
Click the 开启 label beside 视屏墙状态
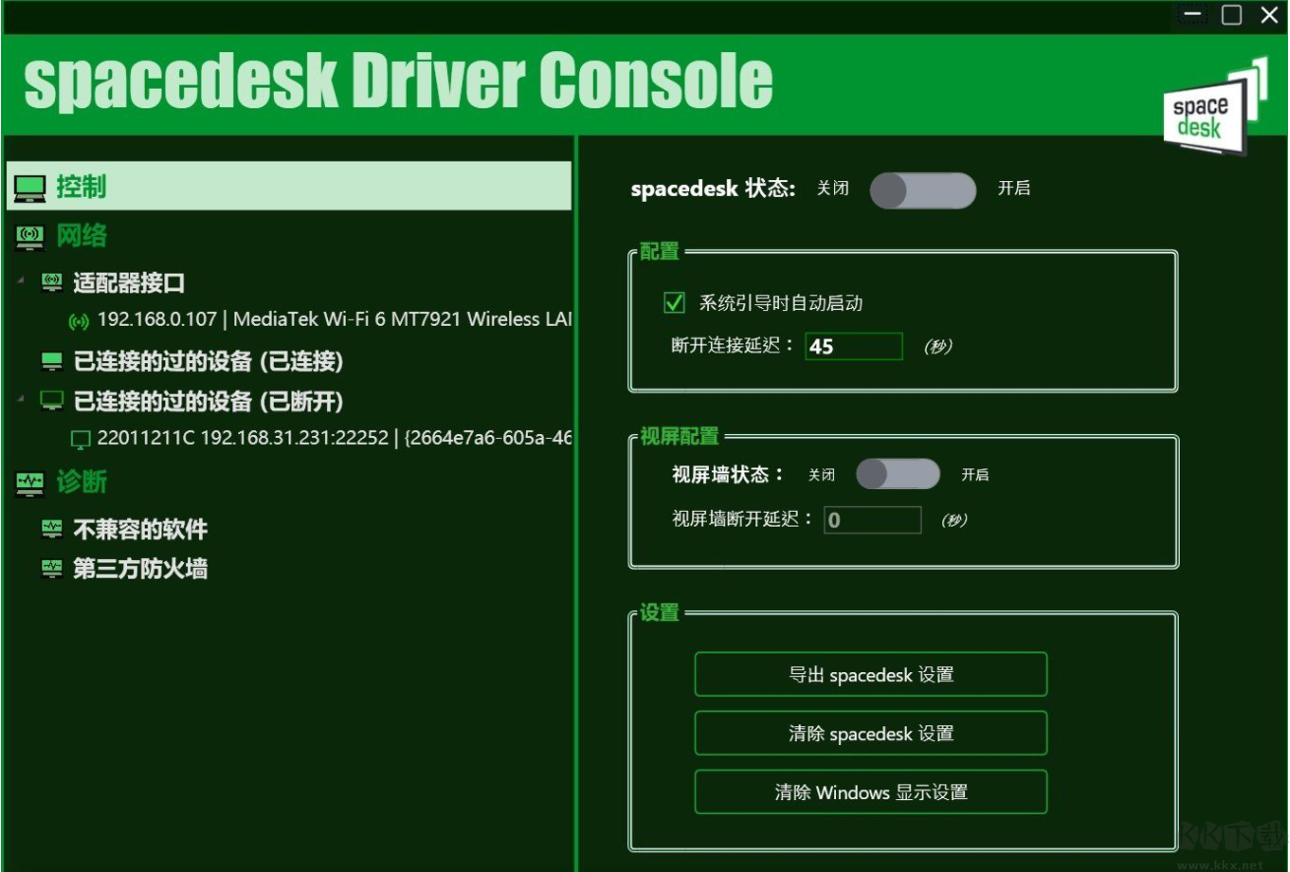point(975,474)
